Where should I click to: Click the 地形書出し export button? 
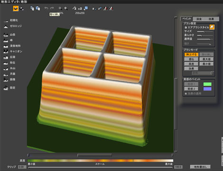pos(200,167)
